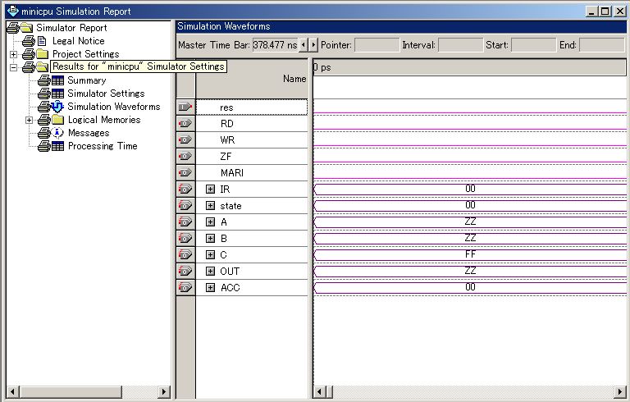
Task: Click the Legal Notice document icon
Action: 43,41
